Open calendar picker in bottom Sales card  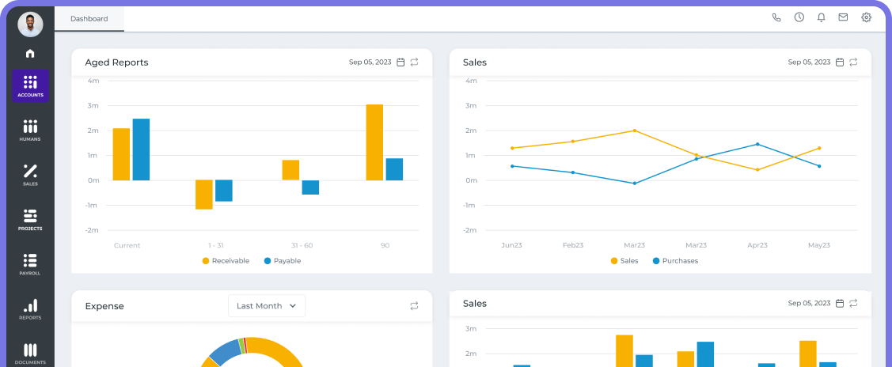pos(840,304)
